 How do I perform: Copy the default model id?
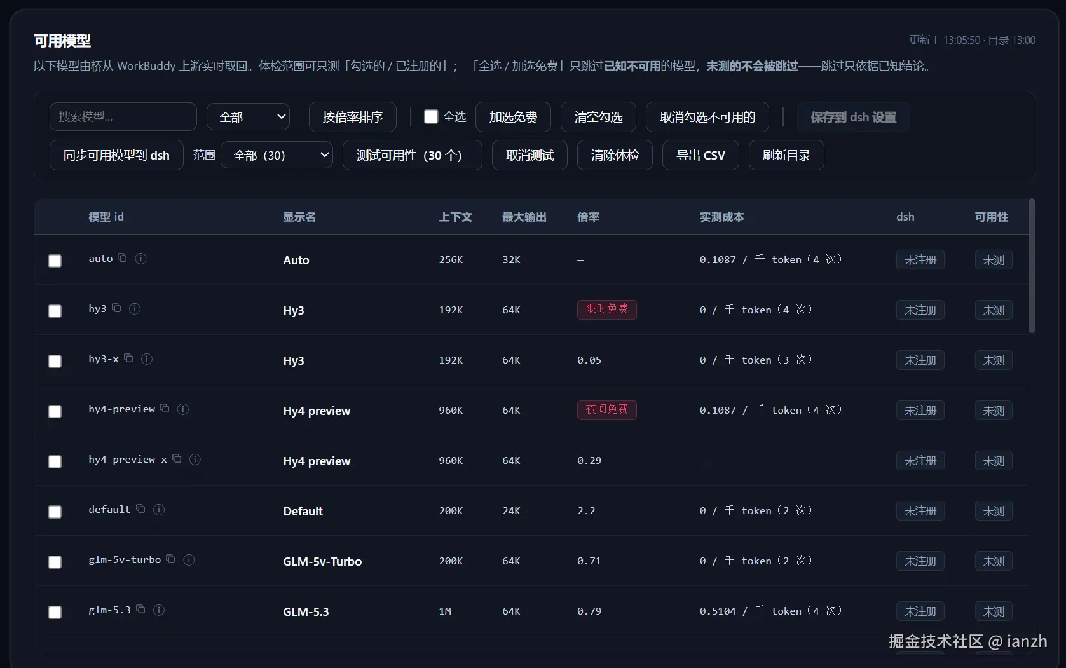point(140,509)
